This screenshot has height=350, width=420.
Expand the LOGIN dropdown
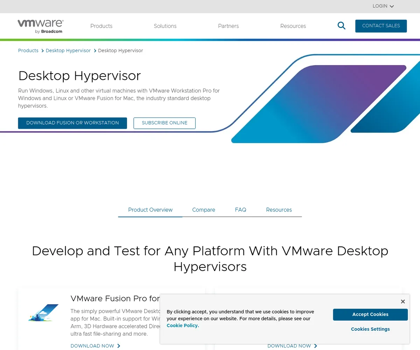coord(383,6)
